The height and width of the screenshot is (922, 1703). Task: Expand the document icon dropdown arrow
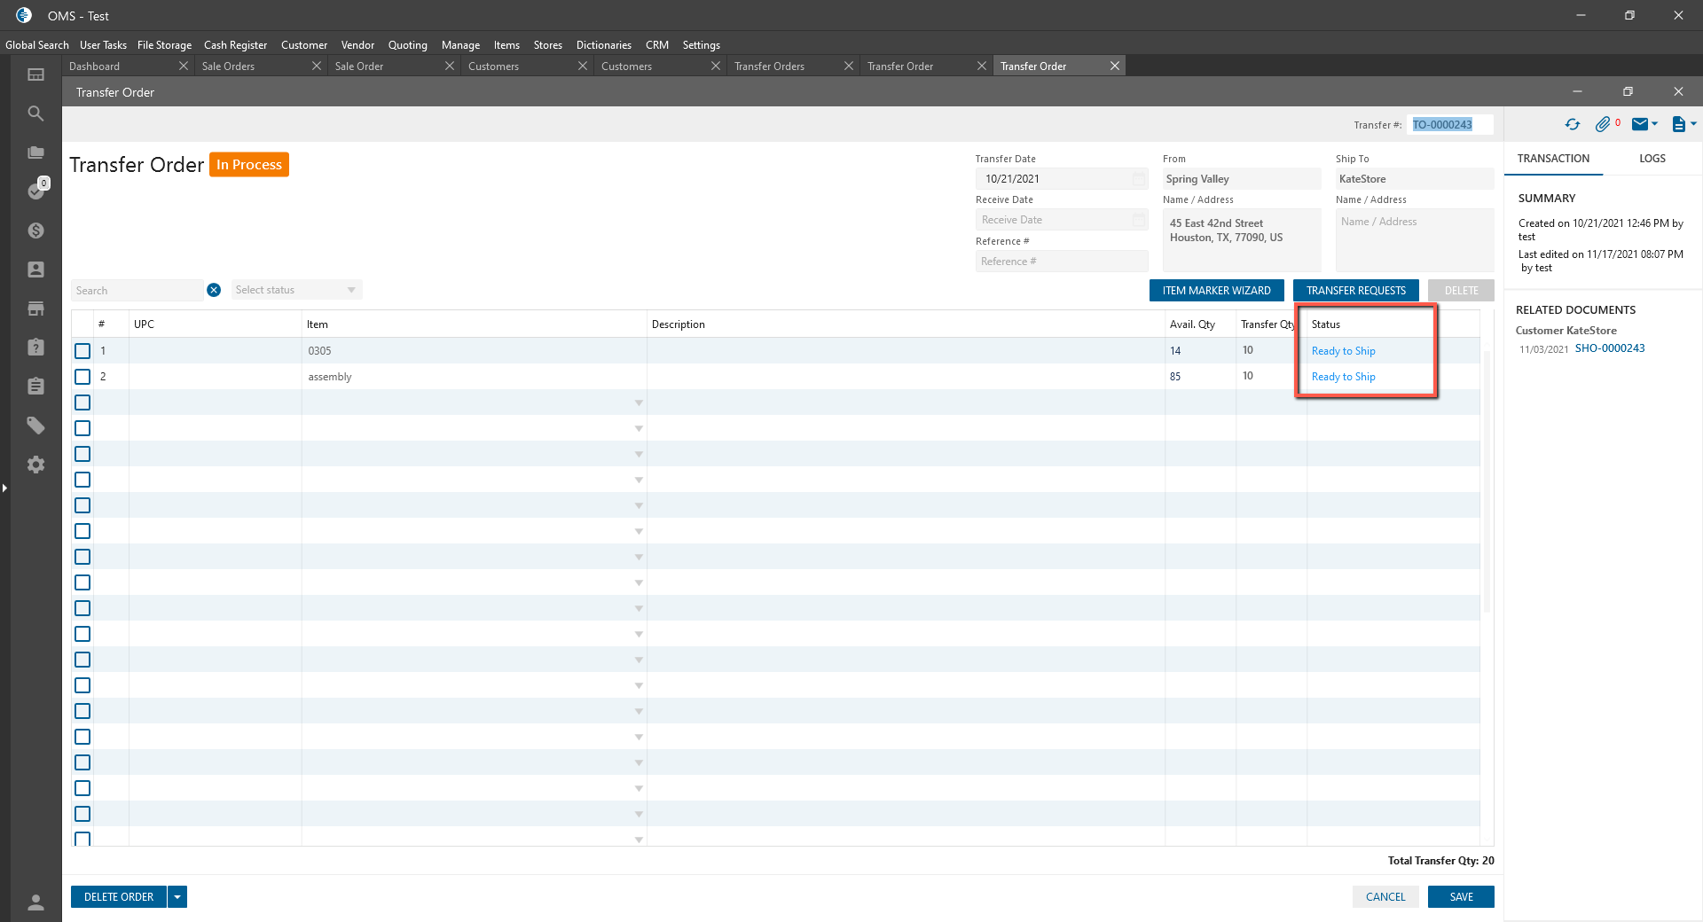(1693, 125)
